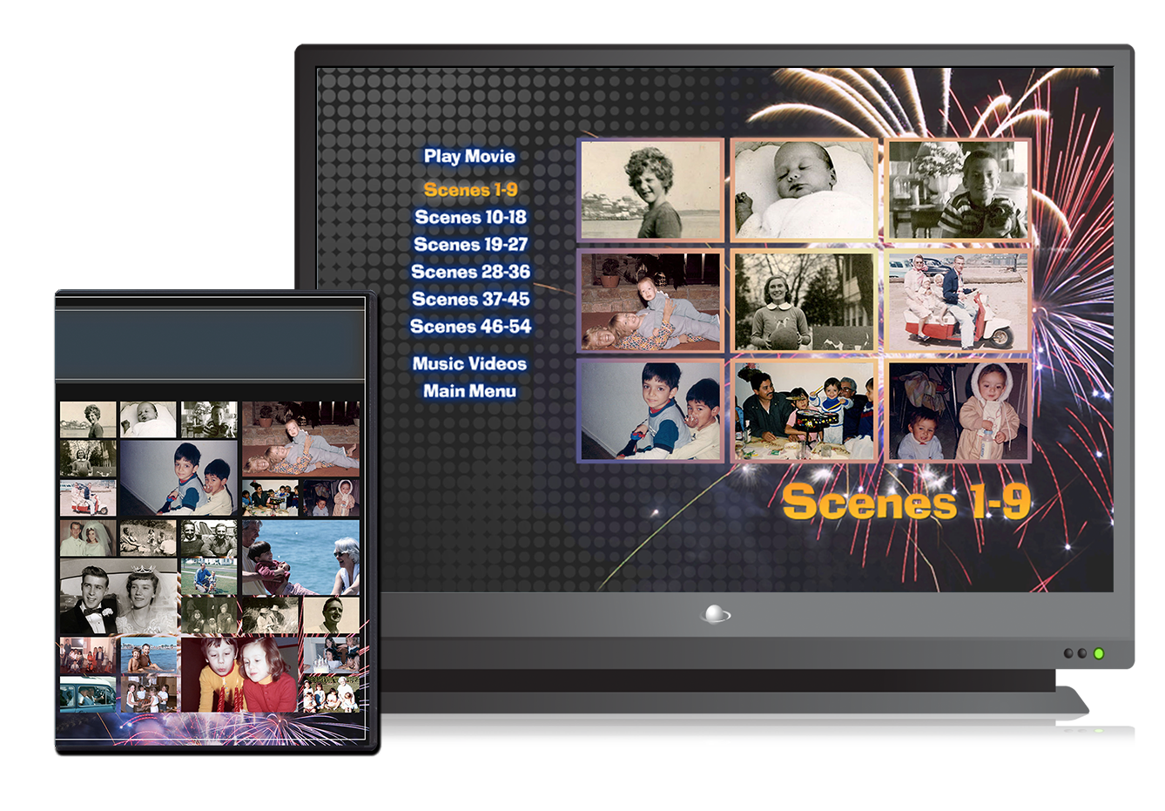The width and height of the screenshot is (1165, 811).
Task: Pick the boy in striped shirt thumbnail
Action: (958, 190)
